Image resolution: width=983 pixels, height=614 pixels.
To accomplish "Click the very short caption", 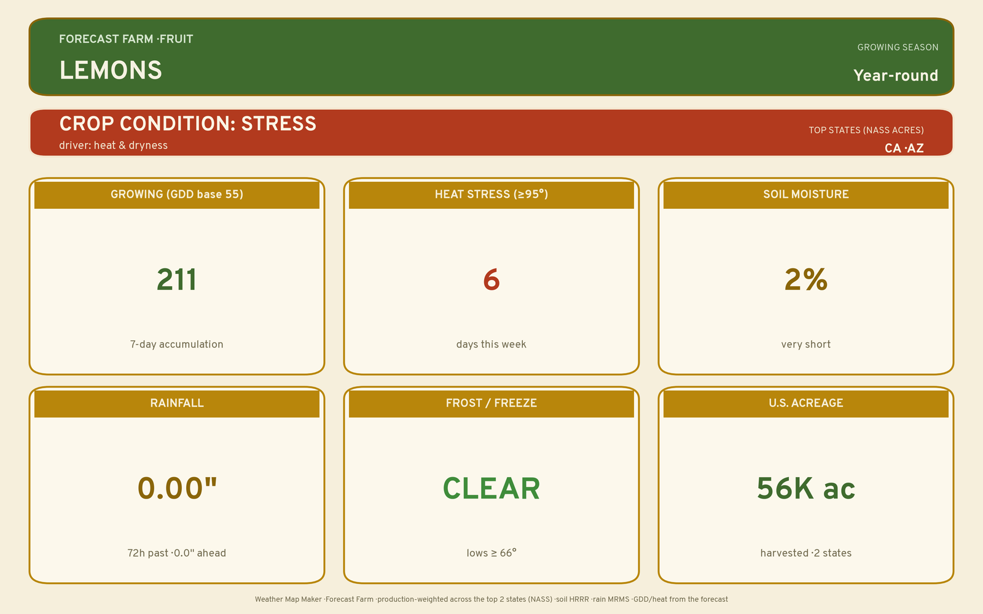I will [x=806, y=344].
